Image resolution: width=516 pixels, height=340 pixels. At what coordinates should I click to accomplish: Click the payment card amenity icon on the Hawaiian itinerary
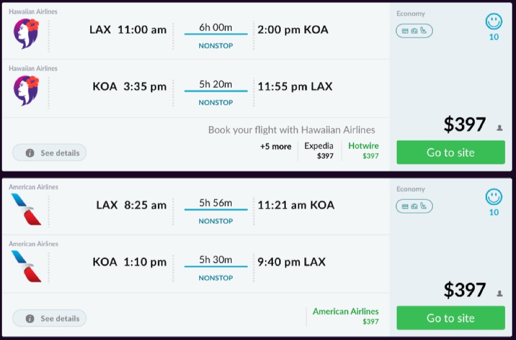405,31
